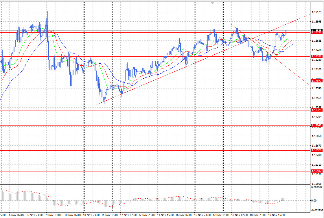Select the red price level label 1.17042

tap(316, 125)
